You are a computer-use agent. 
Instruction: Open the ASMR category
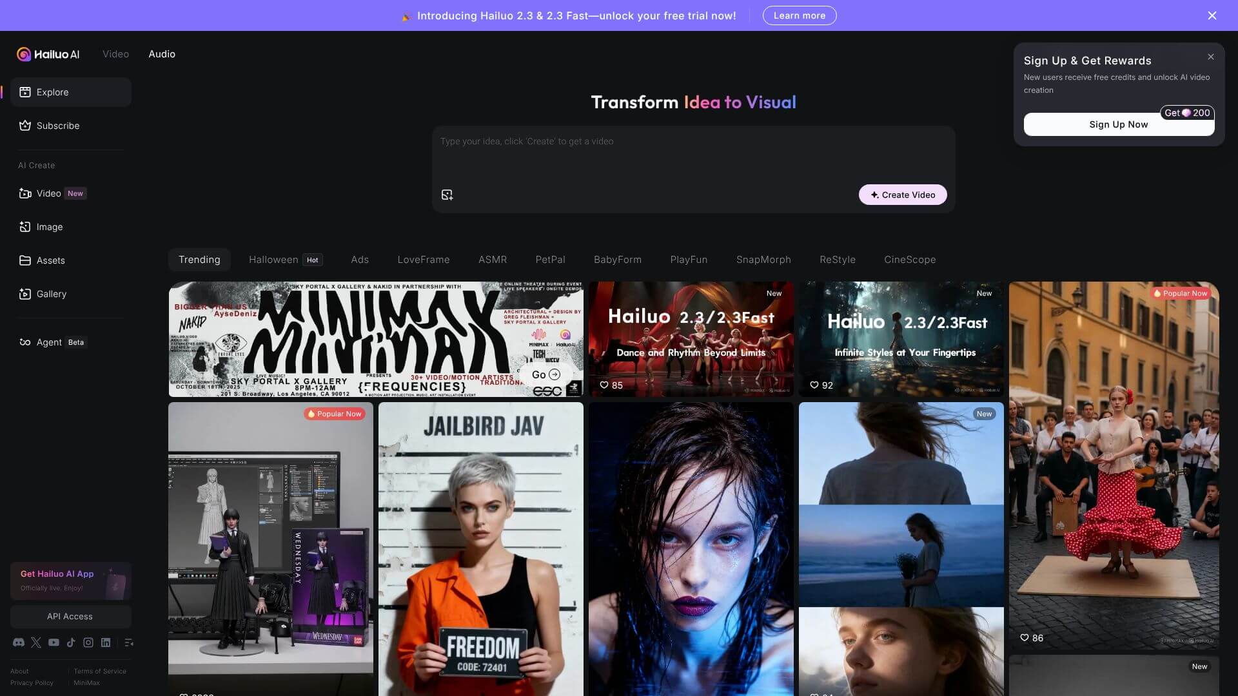click(x=492, y=259)
